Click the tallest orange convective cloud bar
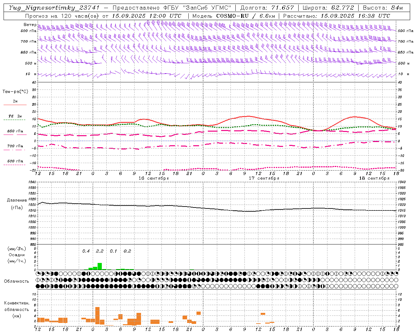This screenshot has height=332, width=415. 98,316
